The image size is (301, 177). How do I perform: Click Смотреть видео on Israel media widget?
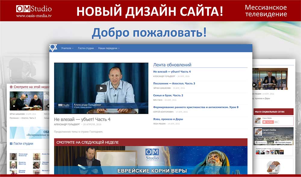coord(283,142)
